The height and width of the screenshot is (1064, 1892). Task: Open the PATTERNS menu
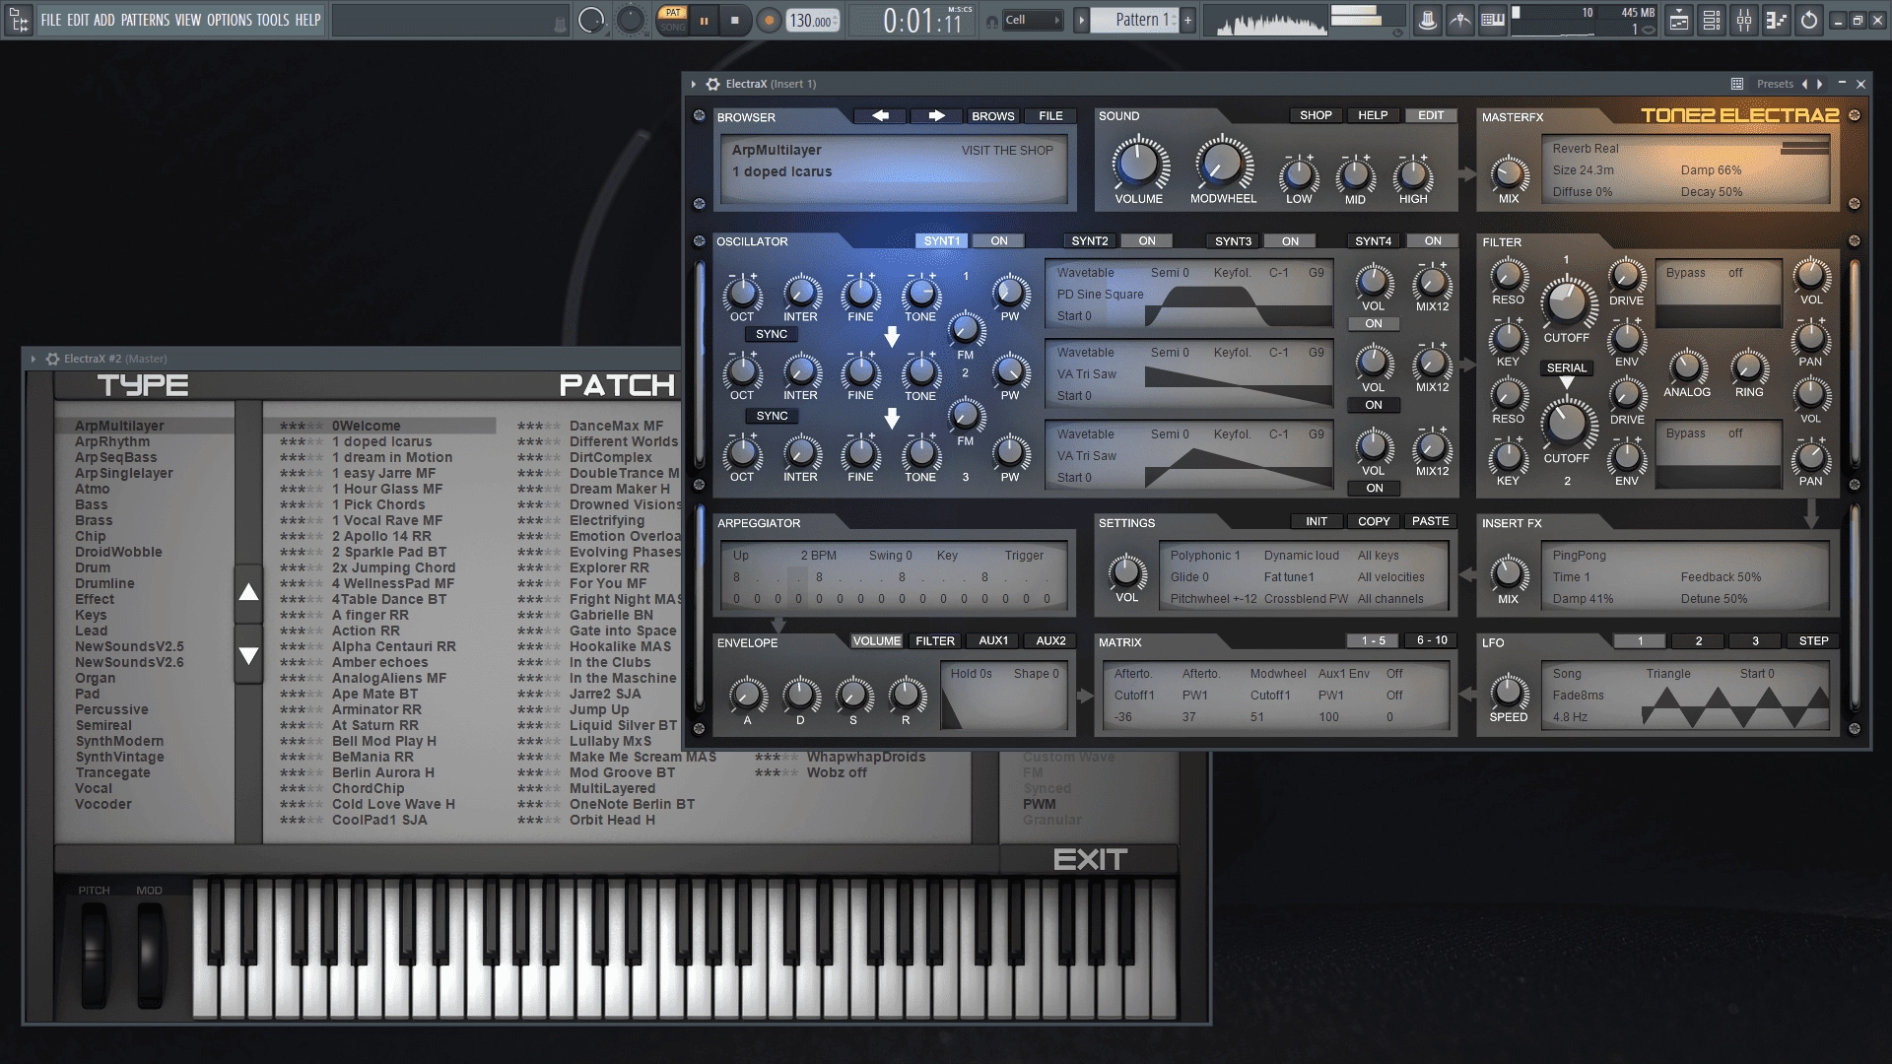pyautogui.click(x=145, y=20)
